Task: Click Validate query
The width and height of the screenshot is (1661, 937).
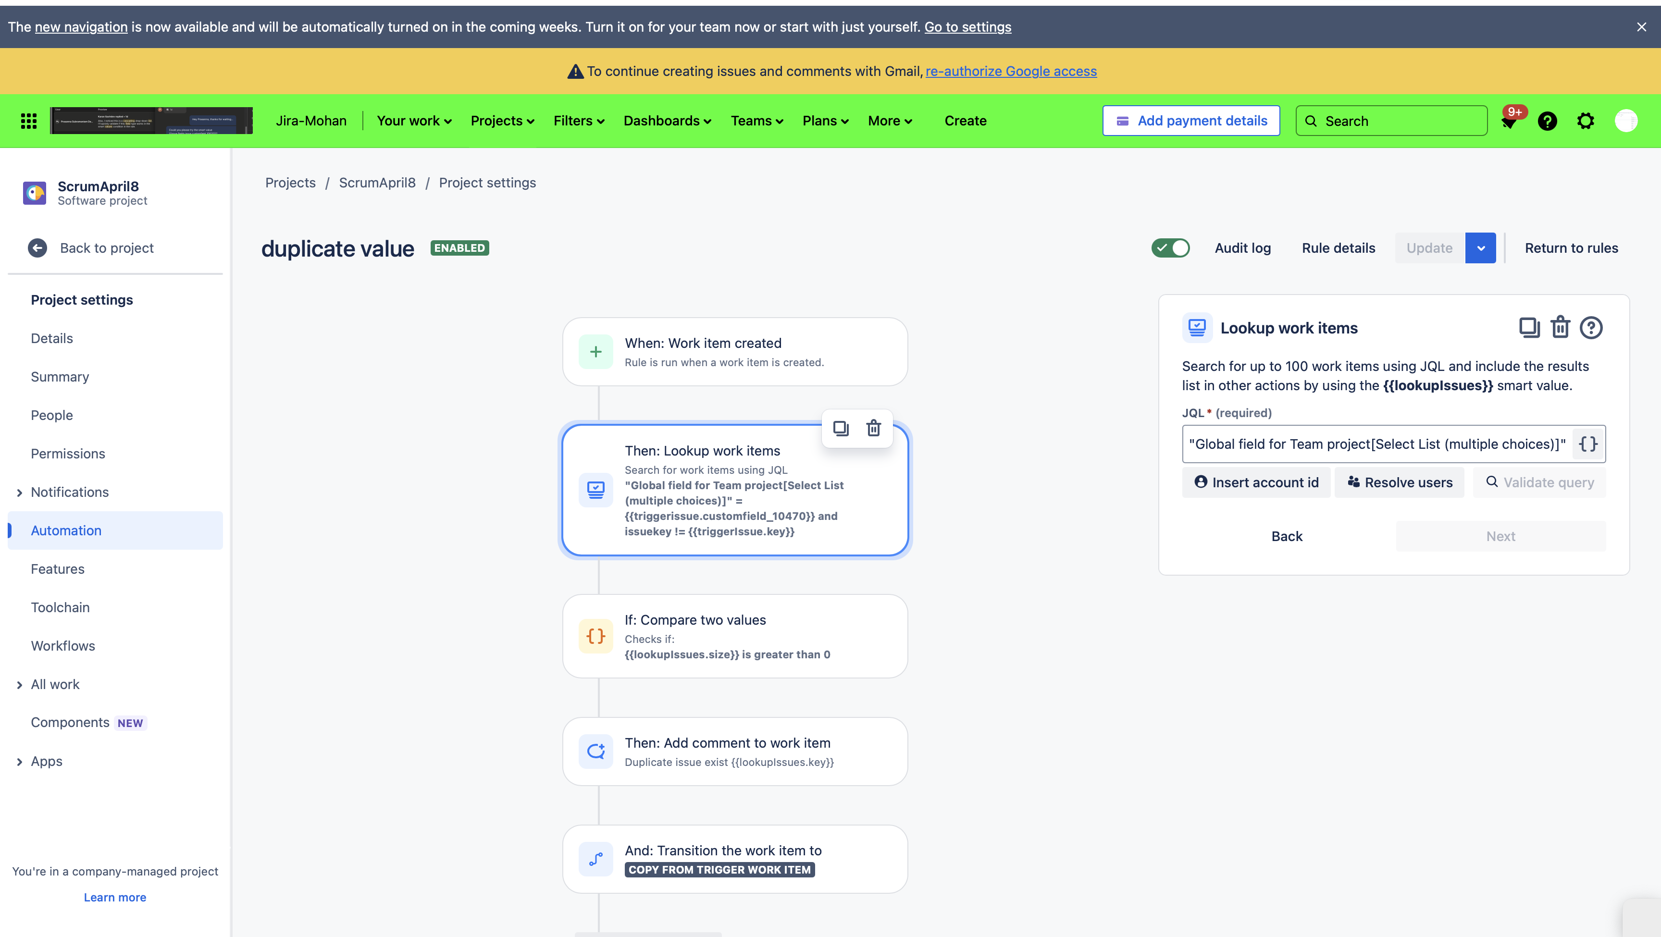Action: point(1540,482)
